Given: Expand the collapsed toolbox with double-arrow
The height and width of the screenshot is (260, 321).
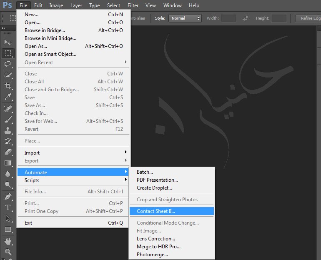Looking at the screenshot, I should 3,28.
